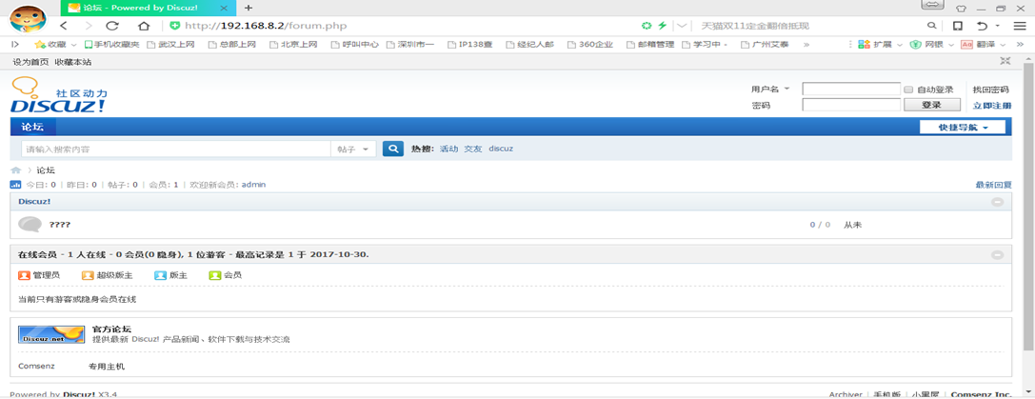This screenshot has height=399, width=1035.
Task: Click the forward navigation arrow
Action: [x=89, y=26]
